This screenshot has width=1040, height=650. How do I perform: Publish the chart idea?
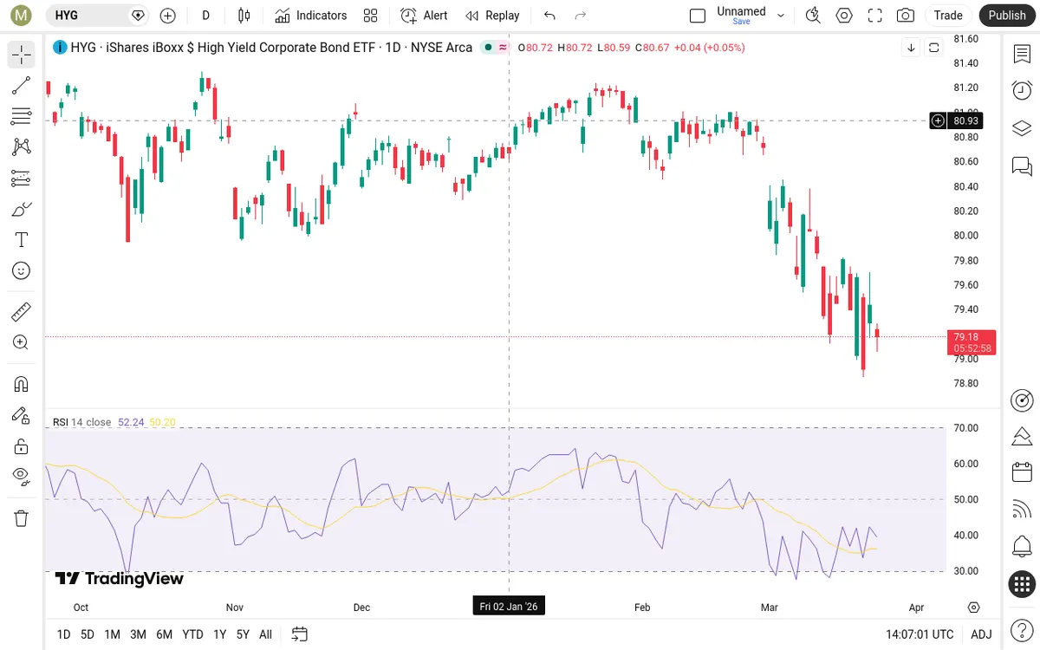point(1007,15)
